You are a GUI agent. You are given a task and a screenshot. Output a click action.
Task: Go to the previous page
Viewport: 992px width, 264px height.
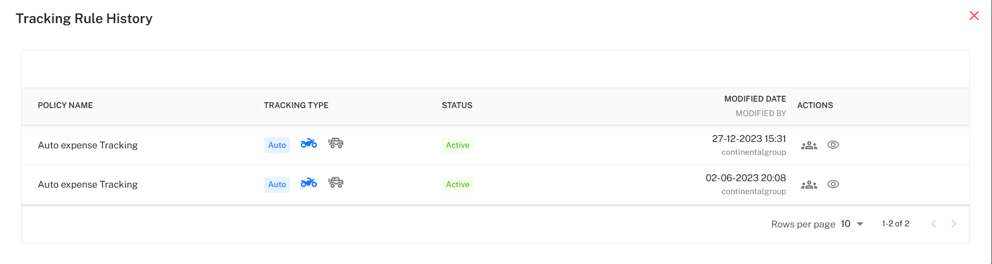934,224
